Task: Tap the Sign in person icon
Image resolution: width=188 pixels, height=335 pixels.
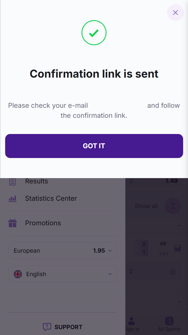Action: [131, 321]
